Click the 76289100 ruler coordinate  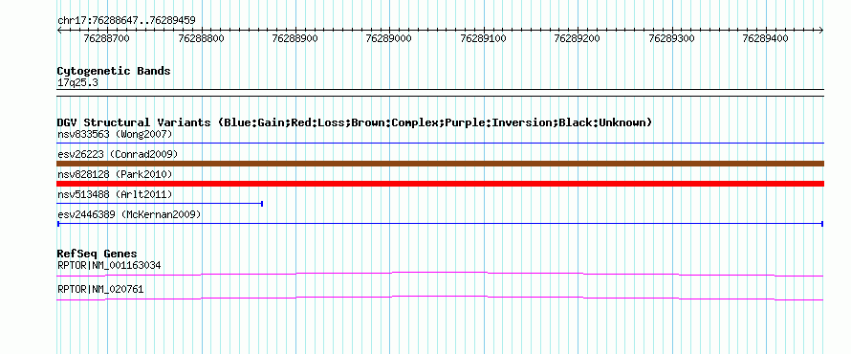click(x=484, y=38)
